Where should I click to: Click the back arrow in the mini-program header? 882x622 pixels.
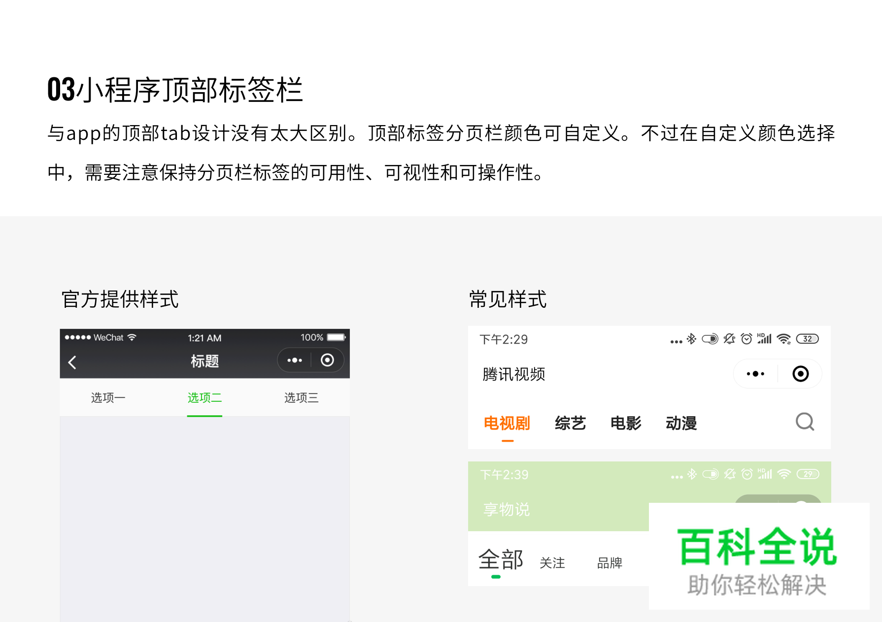73,362
